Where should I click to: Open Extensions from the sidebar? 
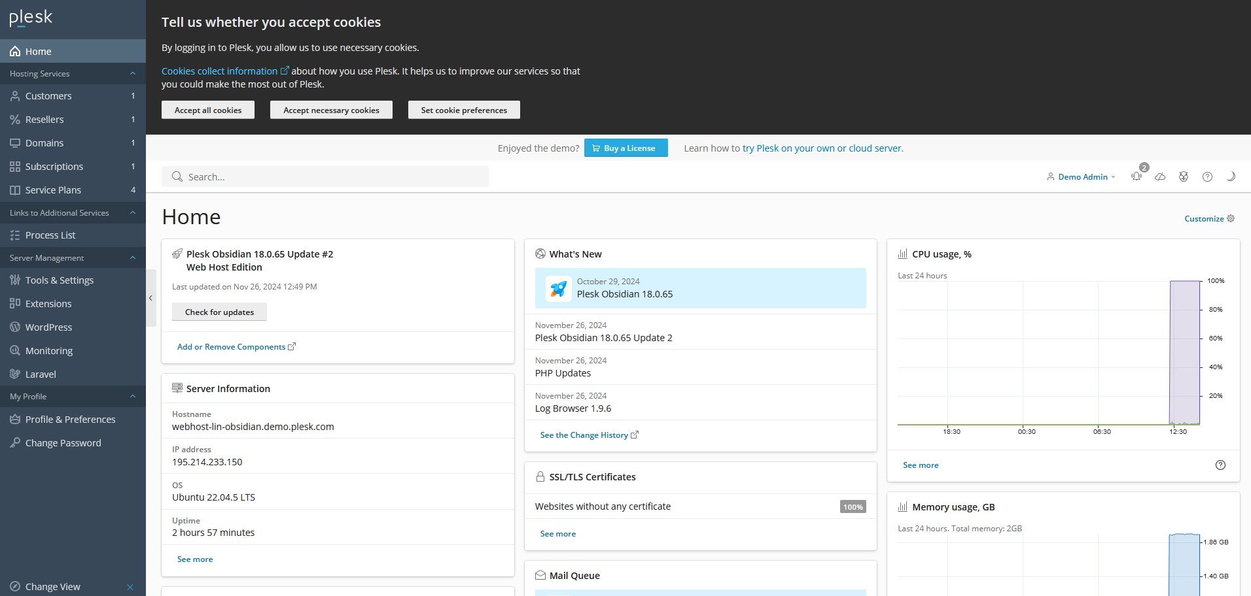(x=48, y=303)
